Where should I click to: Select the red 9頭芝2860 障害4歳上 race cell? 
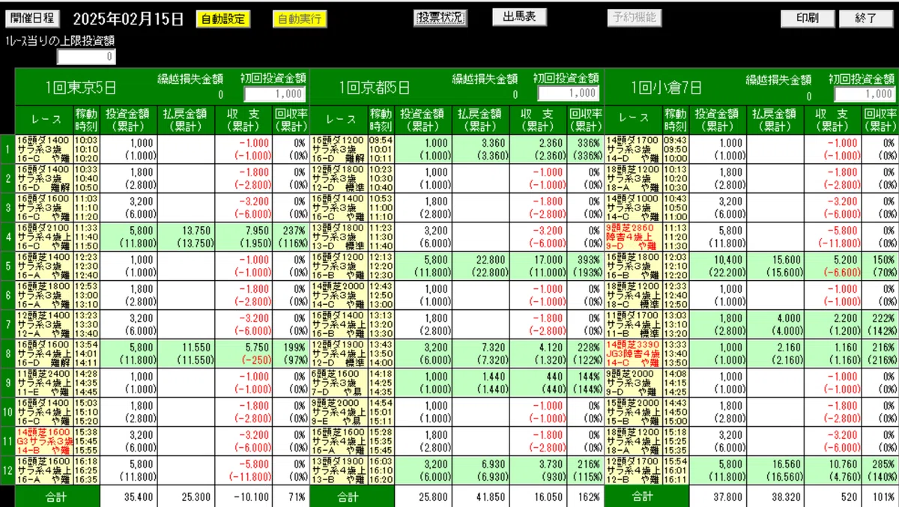[633, 237]
